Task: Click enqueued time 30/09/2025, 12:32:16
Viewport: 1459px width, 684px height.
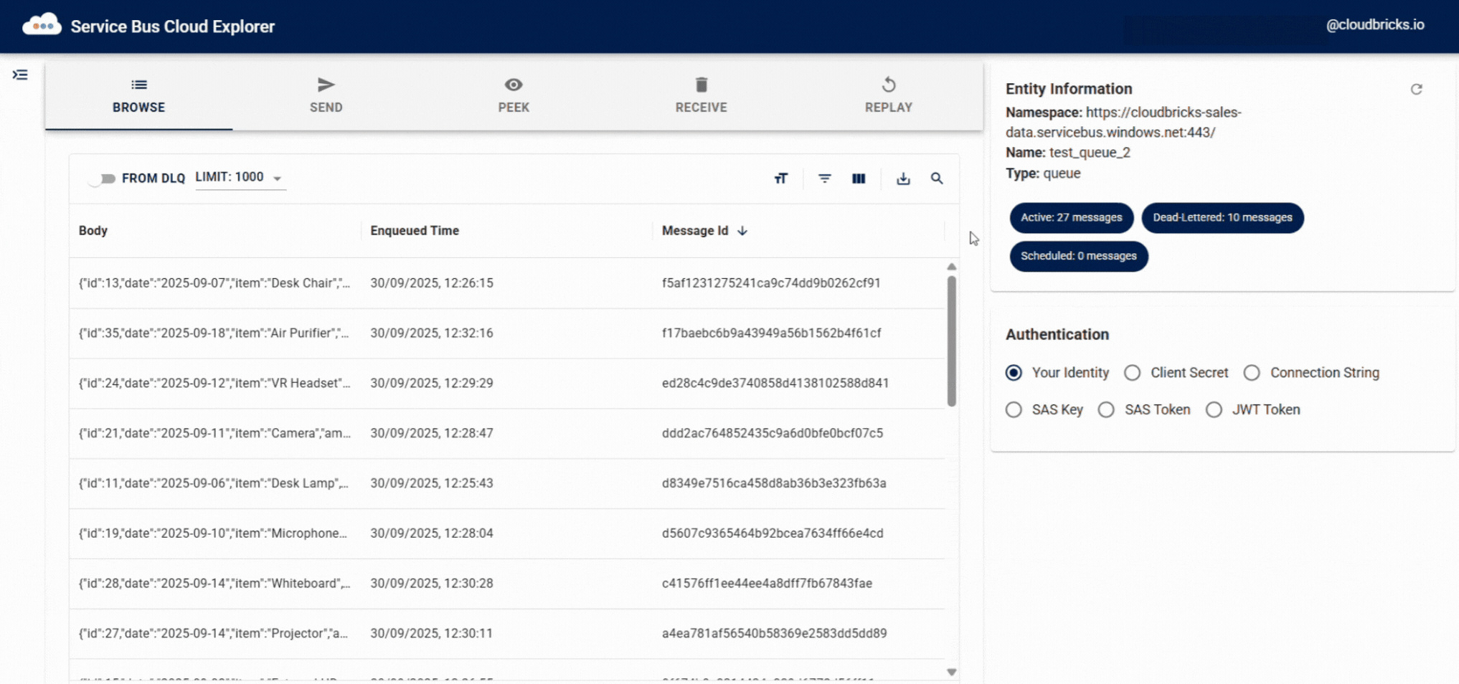Action: [x=432, y=333]
